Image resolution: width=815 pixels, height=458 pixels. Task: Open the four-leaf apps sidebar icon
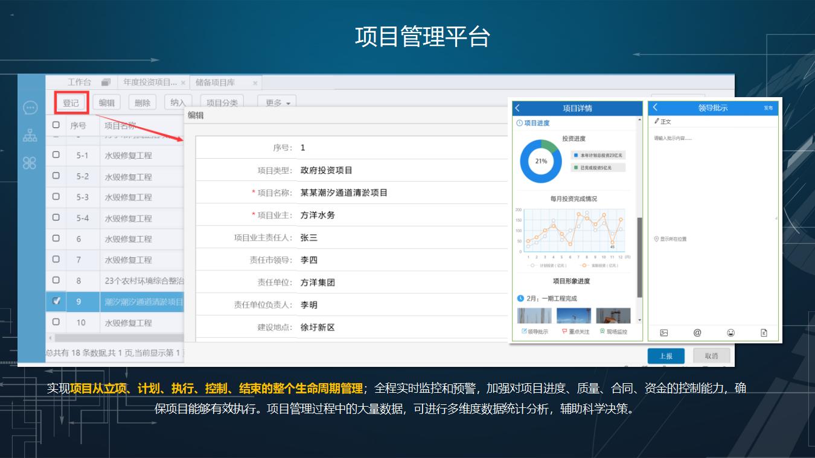(30, 162)
